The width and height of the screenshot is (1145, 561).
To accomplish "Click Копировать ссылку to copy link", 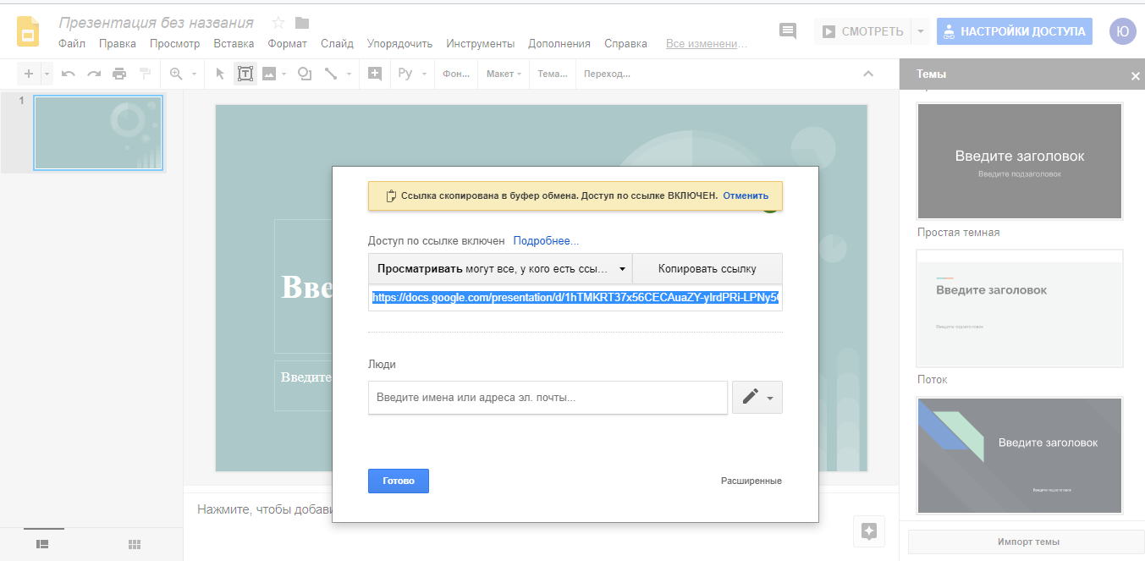I will tap(709, 268).
